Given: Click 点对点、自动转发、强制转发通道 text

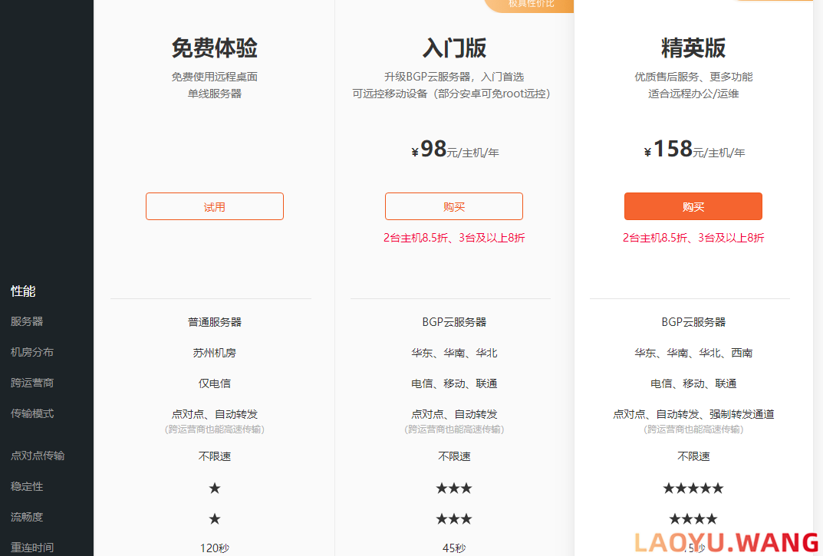Looking at the screenshot, I should click(x=693, y=414).
